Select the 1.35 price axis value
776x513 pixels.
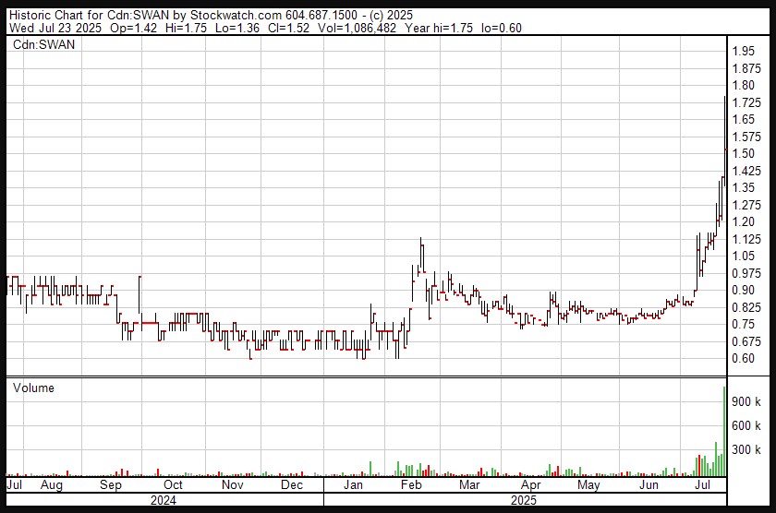point(744,187)
